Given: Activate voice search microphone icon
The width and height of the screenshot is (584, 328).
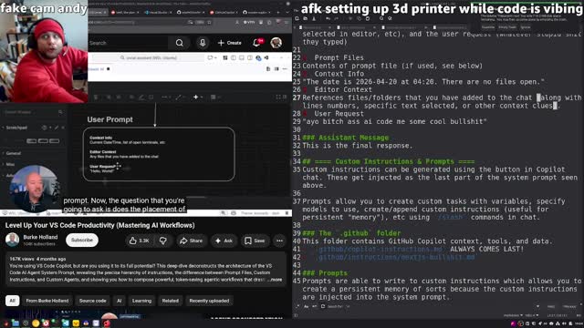Looking at the screenshot, I should pyautogui.click(x=203, y=43).
